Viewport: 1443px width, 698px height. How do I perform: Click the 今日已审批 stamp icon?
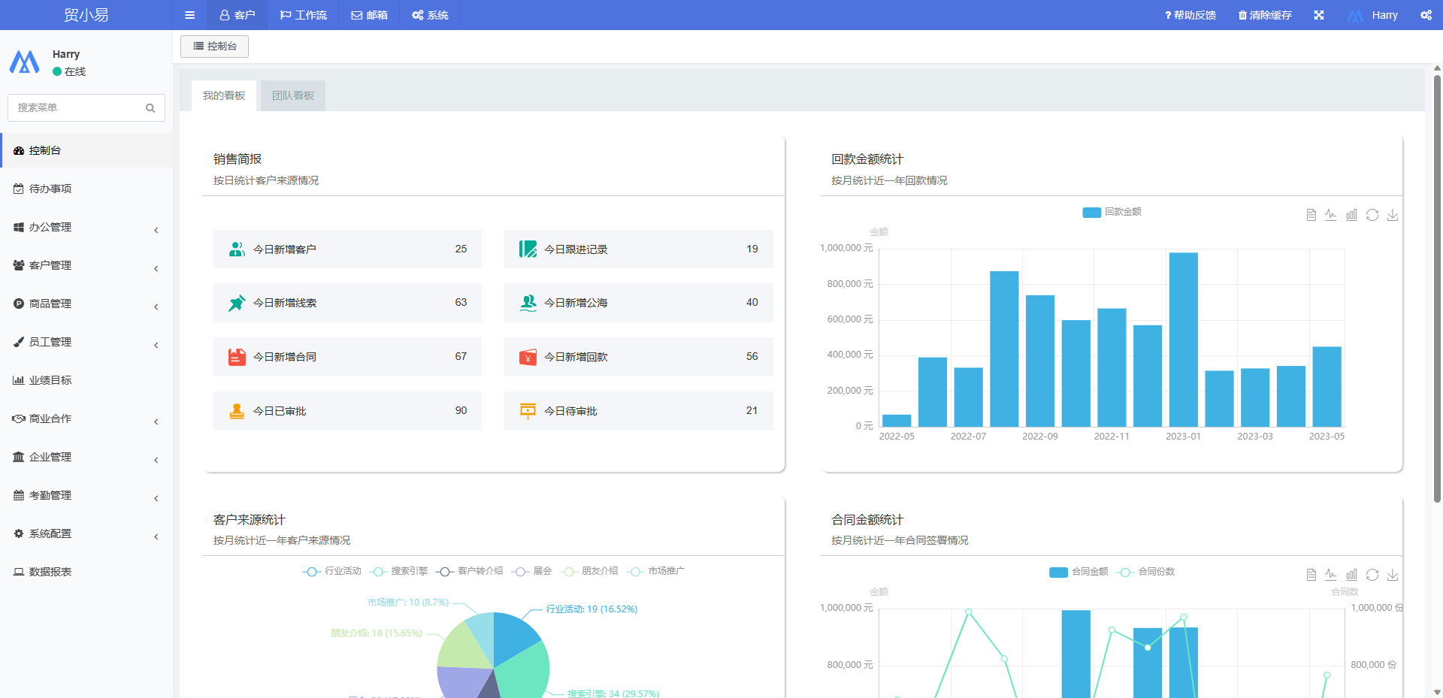tap(237, 411)
